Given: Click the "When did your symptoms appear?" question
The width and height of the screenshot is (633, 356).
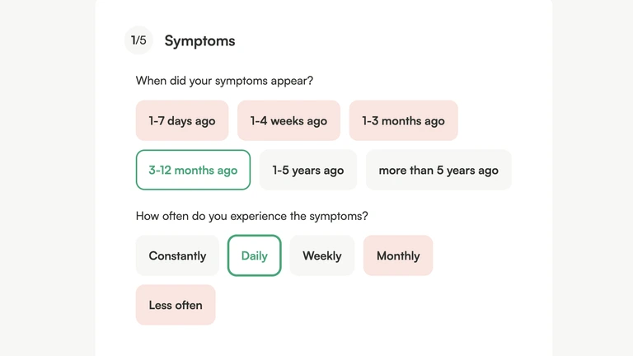Looking at the screenshot, I should coord(224,81).
